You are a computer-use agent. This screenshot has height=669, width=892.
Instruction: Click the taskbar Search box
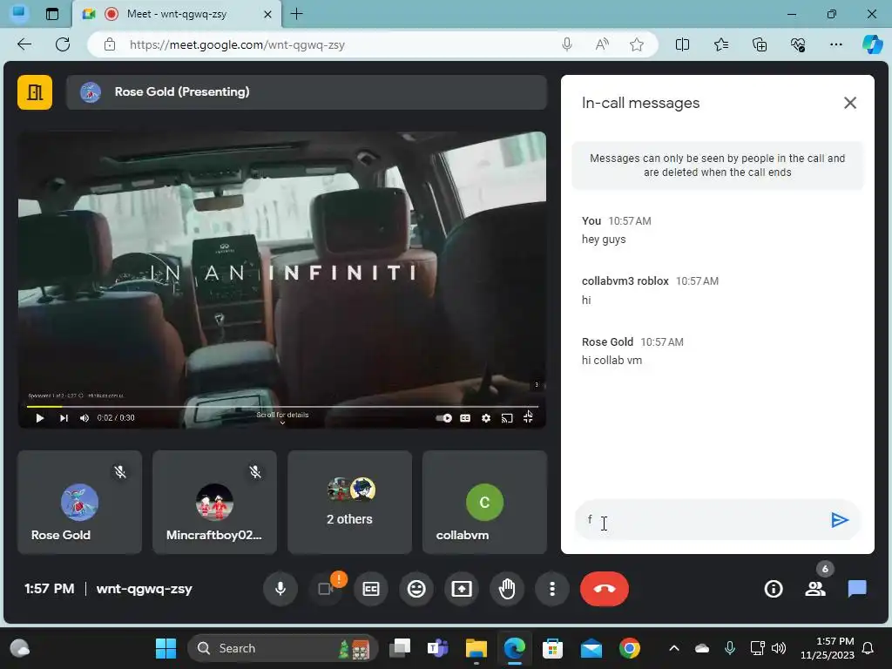283,648
